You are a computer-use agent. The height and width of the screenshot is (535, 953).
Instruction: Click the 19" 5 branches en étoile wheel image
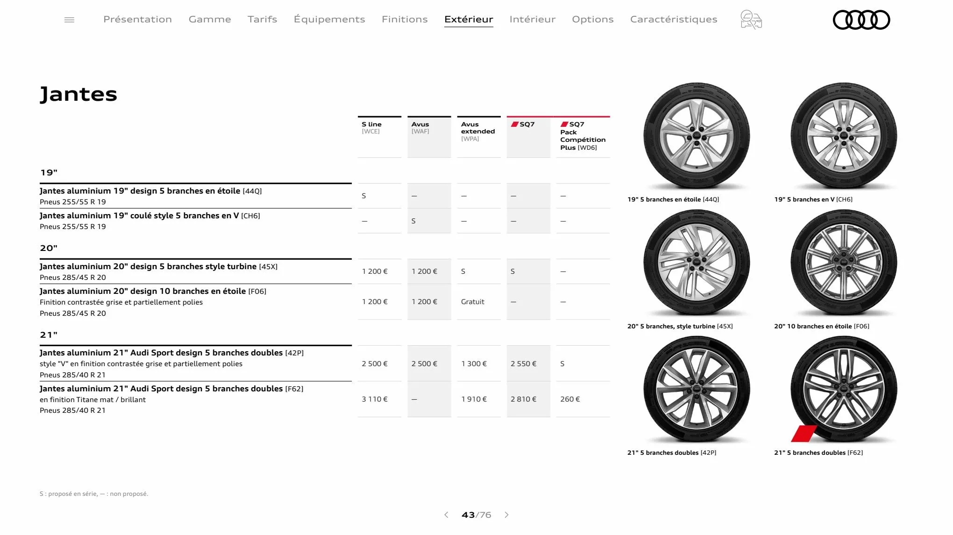pyautogui.click(x=697, y=136)
